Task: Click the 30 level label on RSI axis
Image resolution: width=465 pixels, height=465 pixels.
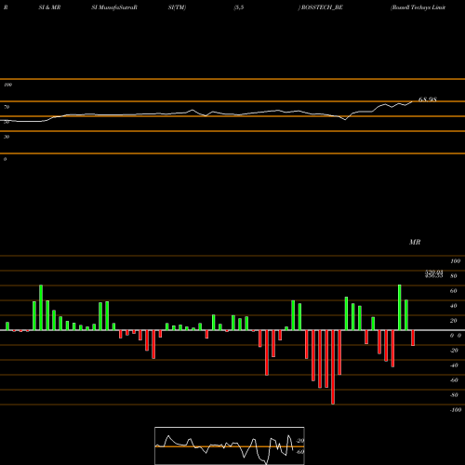Action: click(x=7, y=137)
